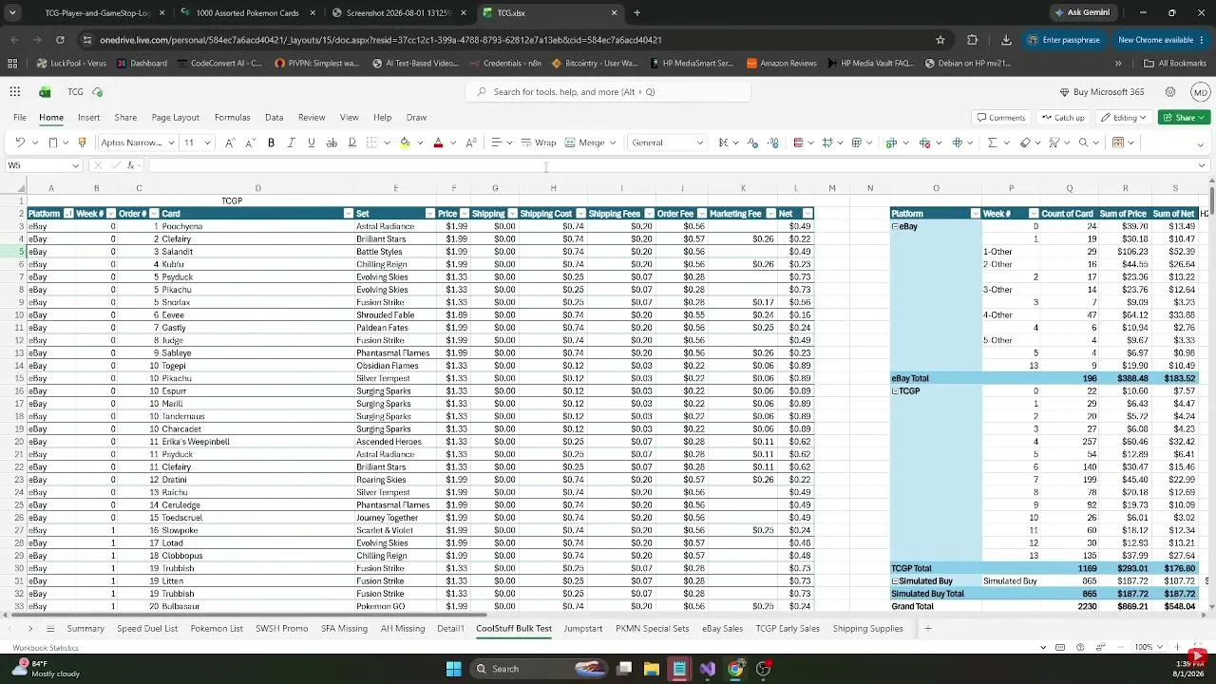Viewport: 1216px width, 684px height.
Task: Click the AutoSum sigma icon
Action: (x=992, y=142)
